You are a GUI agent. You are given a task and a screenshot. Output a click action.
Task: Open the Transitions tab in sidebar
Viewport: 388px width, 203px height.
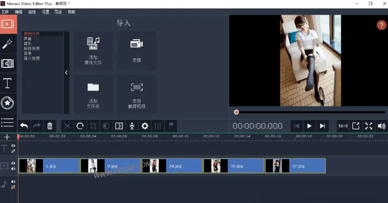pyautogui.click(x=8, y=64)
